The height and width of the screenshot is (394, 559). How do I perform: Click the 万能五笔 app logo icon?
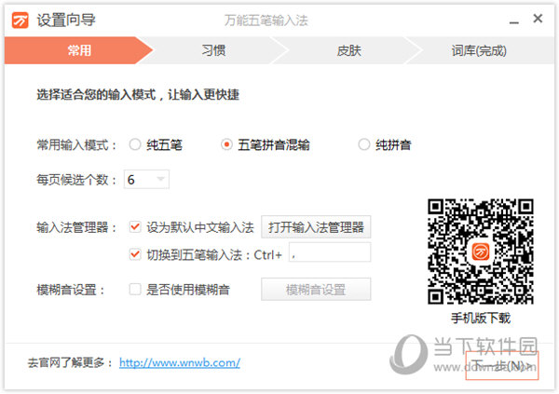20,20
